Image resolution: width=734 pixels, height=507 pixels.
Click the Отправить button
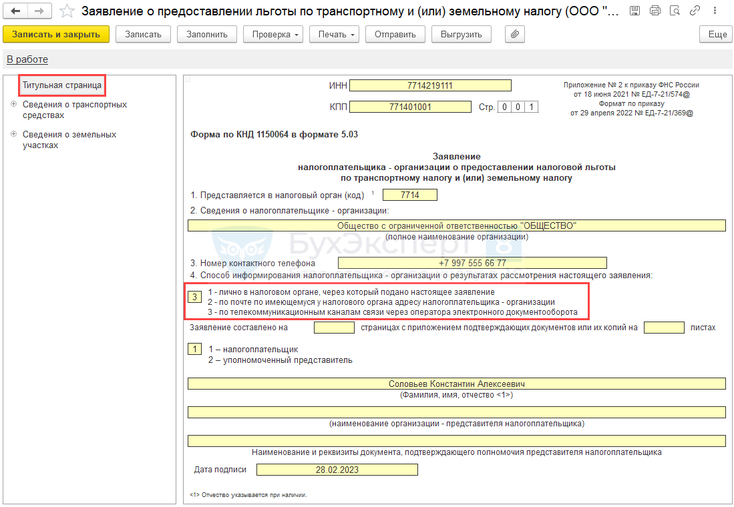395,35
